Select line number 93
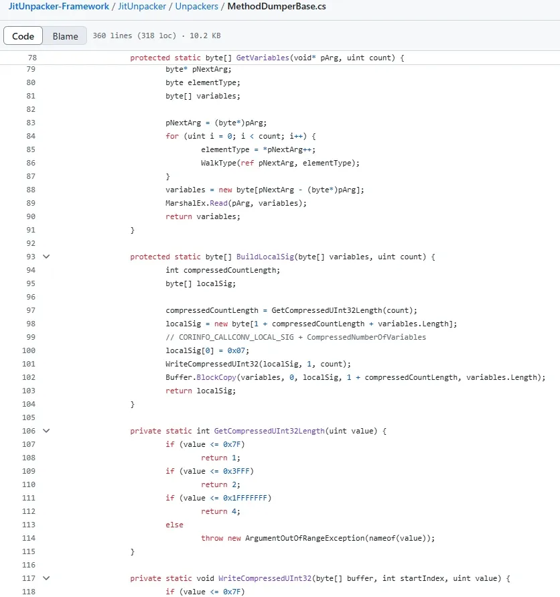Screen dimensions: 560x597 click(31, 257)
